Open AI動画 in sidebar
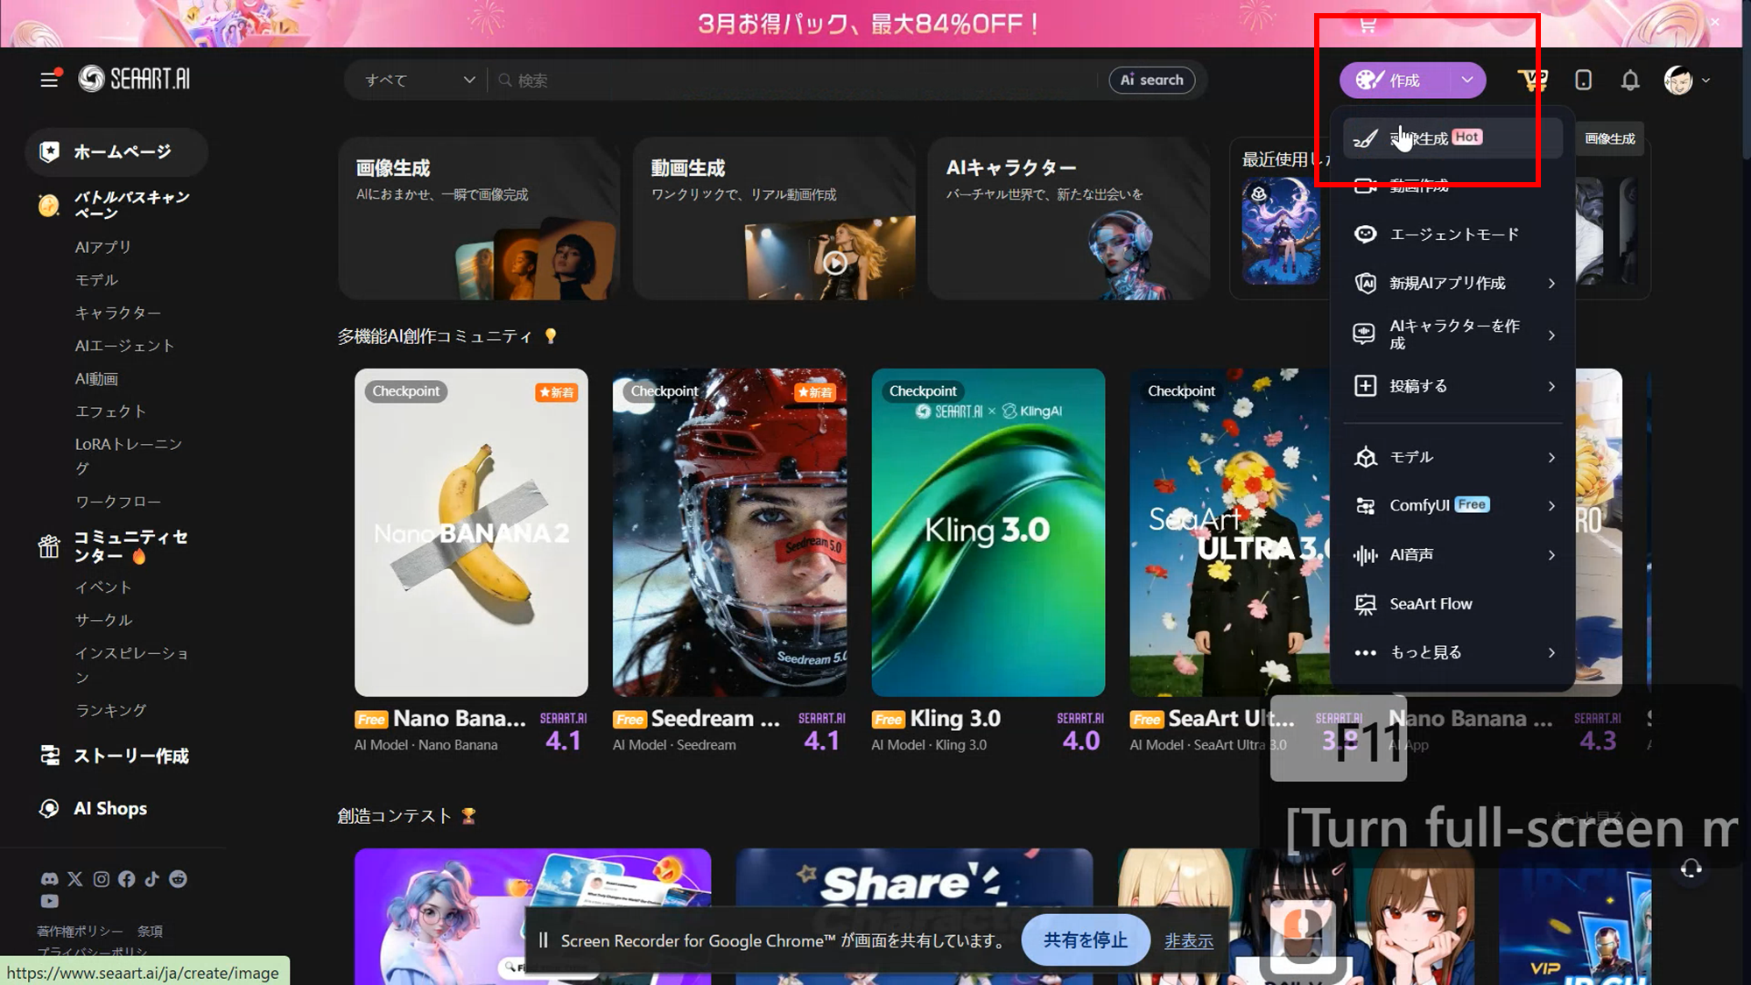Screen dimensions: 1751x985 click(x=96, y=379)
